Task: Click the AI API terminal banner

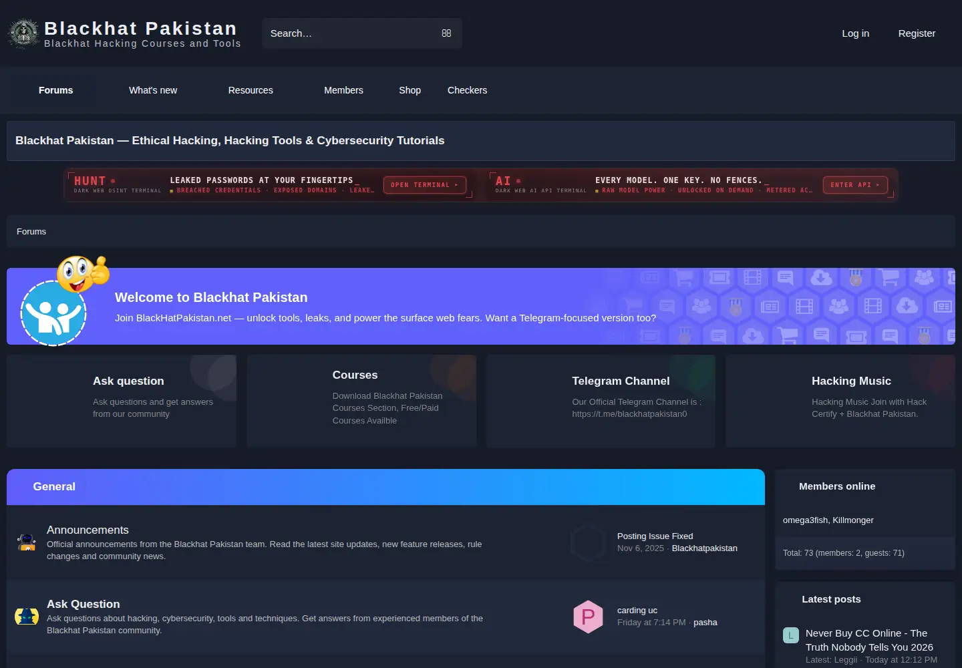Action: coord(691,185)
